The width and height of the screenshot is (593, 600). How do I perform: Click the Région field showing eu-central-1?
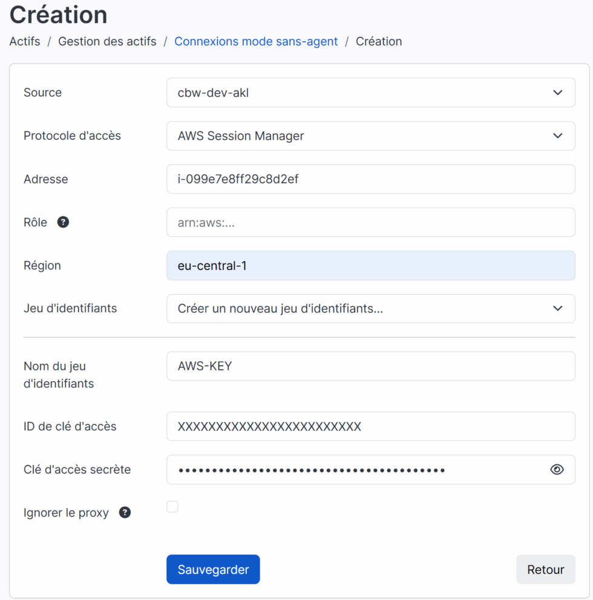click(x=370, y=265)
